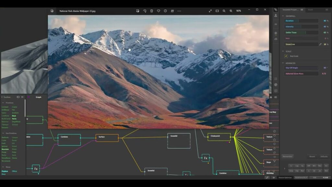332x187 pixels.
Task: Click the crop frame icon in sidebar
Action: pos(276,79)
